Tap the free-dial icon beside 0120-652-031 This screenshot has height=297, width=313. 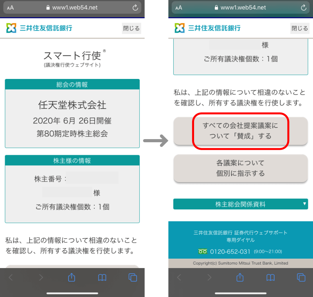point(203,252)
